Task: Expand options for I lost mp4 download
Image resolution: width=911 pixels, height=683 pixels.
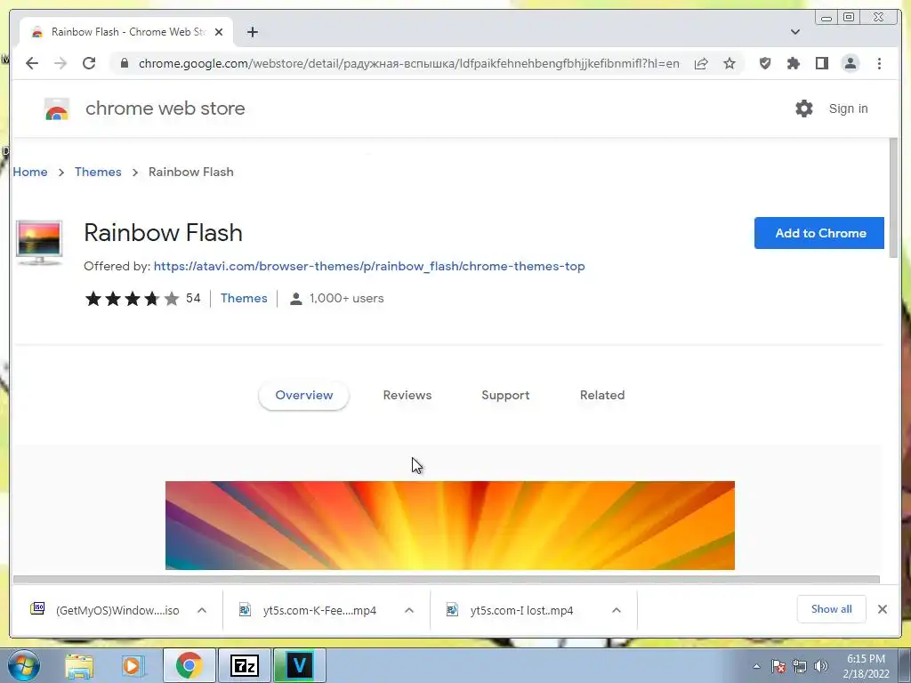Action: [617, 610]
